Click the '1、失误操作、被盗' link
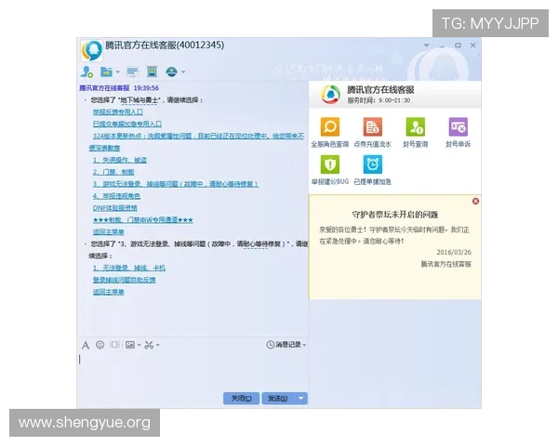This screenshot has width=558, height=446. (x=120, y=160)
